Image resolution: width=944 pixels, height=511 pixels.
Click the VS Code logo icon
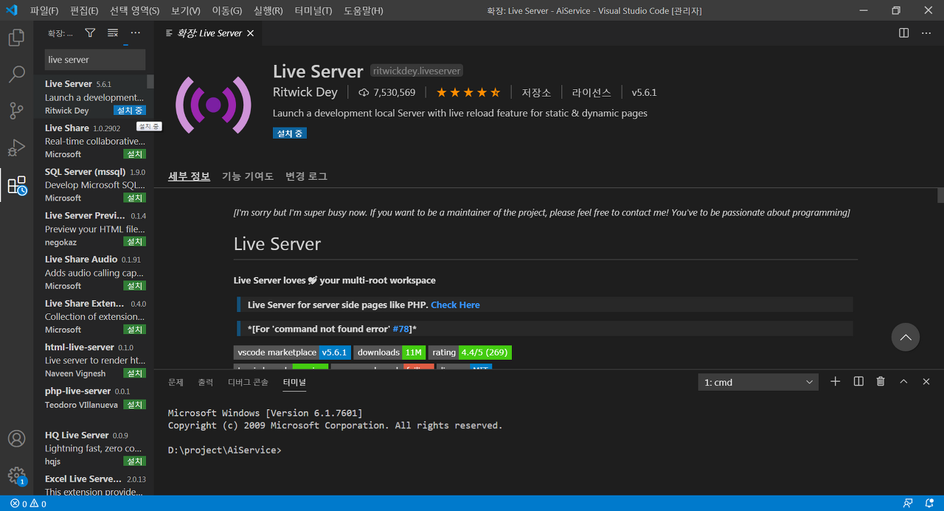(11, 10)
